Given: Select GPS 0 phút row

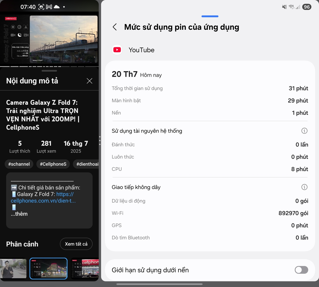Looking at the screenshot, I should pyautogui.click(x=210, y=225).
